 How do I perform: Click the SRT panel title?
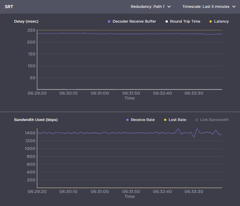[9, 6]
